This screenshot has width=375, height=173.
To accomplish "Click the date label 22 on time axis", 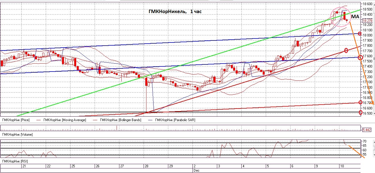I will [x=49, y=166].
